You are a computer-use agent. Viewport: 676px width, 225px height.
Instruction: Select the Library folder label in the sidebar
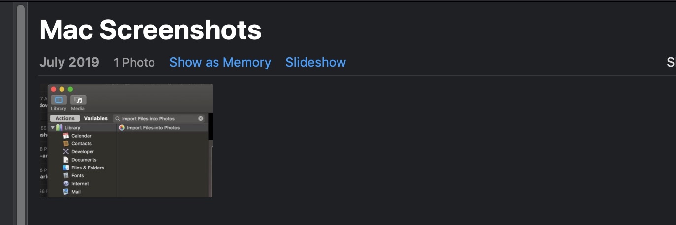tap(72, 128)
